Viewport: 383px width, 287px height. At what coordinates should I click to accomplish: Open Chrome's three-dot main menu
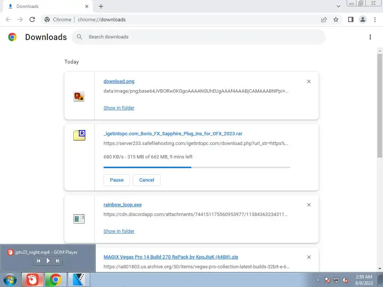click(x=375, y=19)
